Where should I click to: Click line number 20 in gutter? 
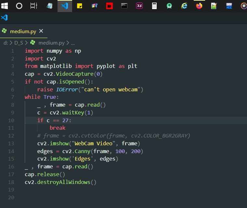[11, 198]
